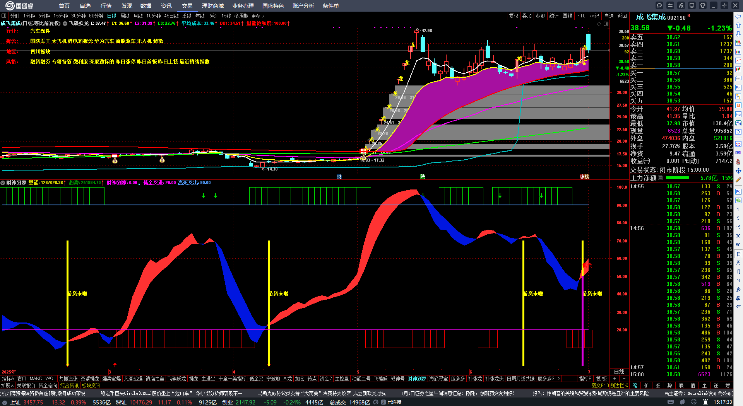Open the 账户分析 menu
The width and height of the screenshot is (743, 406).
coord(303,6)
